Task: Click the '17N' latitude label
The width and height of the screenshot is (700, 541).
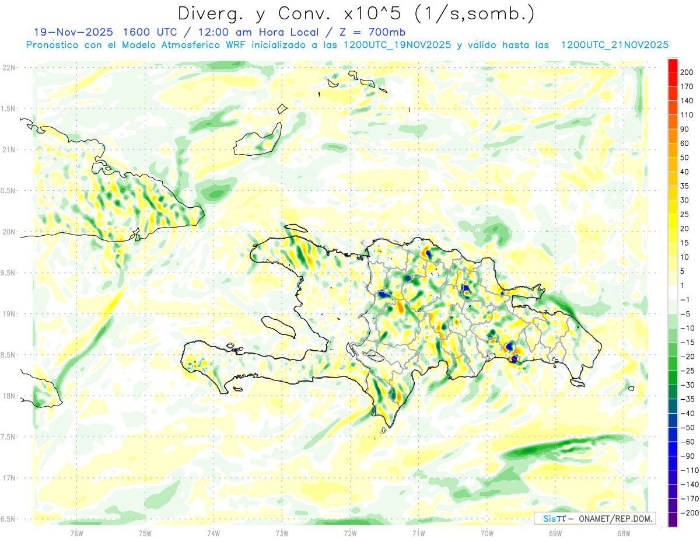Action: click(x=9, y=478)
